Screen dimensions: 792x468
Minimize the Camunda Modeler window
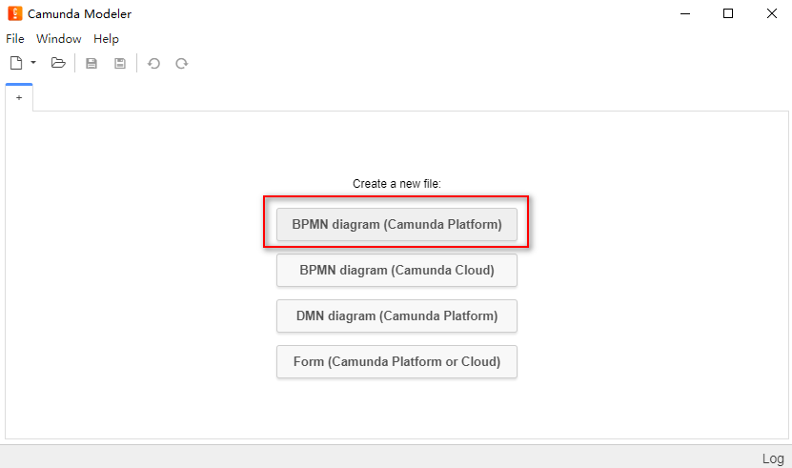click(x=685, y=13)
